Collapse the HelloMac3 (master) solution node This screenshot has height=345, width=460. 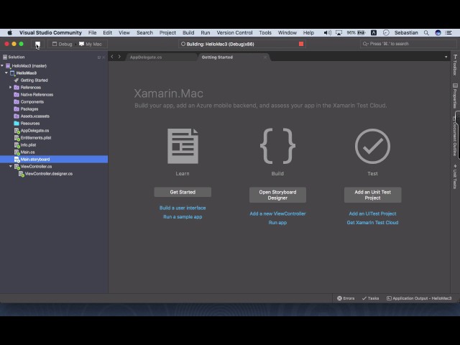(2, 65)
